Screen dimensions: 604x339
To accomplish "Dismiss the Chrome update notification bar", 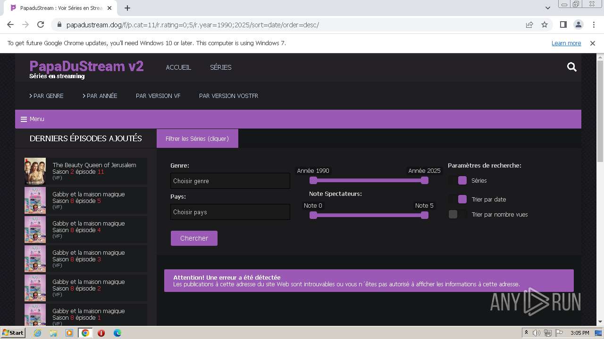I will [x=593, y=43].
